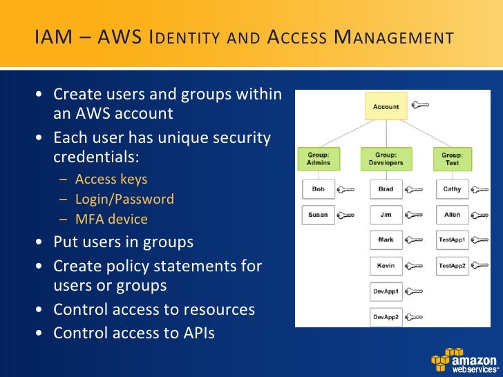Viewport: 503px width, 377px height.
Task: Click the Mark user box
Action: point(386,240)
